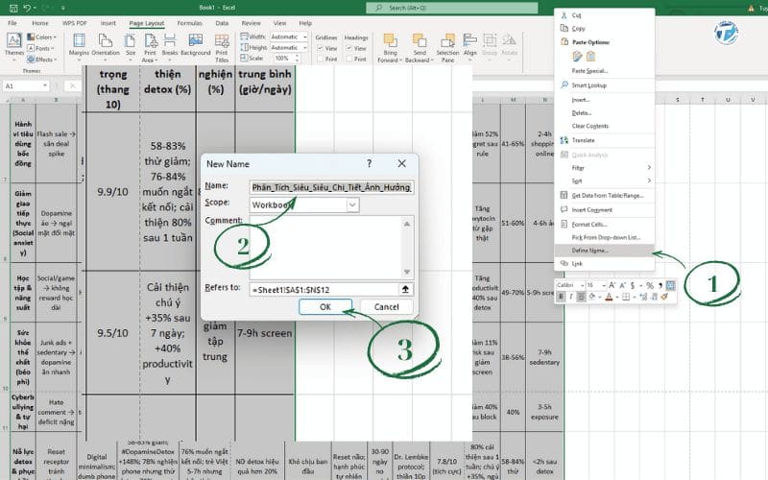Image resolution: width=768 pixels, height=480 pixels.
Task: Expand the theme Fonts dropdown
Action: [x=40, y=48]
